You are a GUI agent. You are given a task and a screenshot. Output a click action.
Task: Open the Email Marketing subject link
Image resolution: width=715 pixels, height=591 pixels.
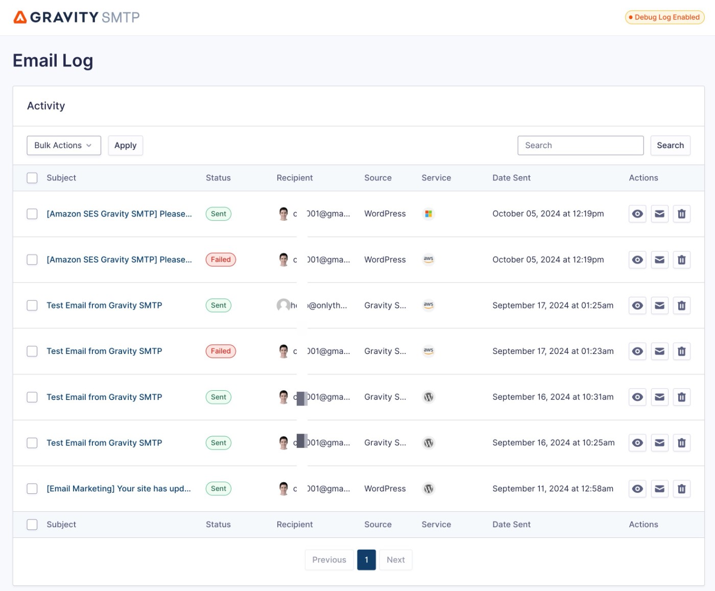(x=119, y=489)
